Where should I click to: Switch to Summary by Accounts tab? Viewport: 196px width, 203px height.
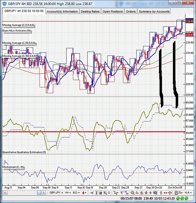coord(154,11)
